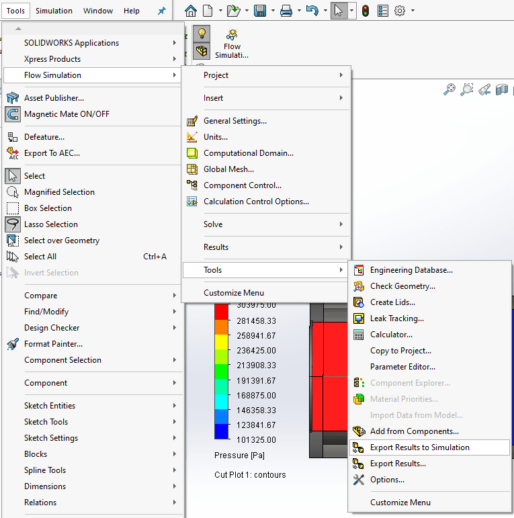Open Computational Domain
Screen dimensions: 514x518
(x=266, y=153)
